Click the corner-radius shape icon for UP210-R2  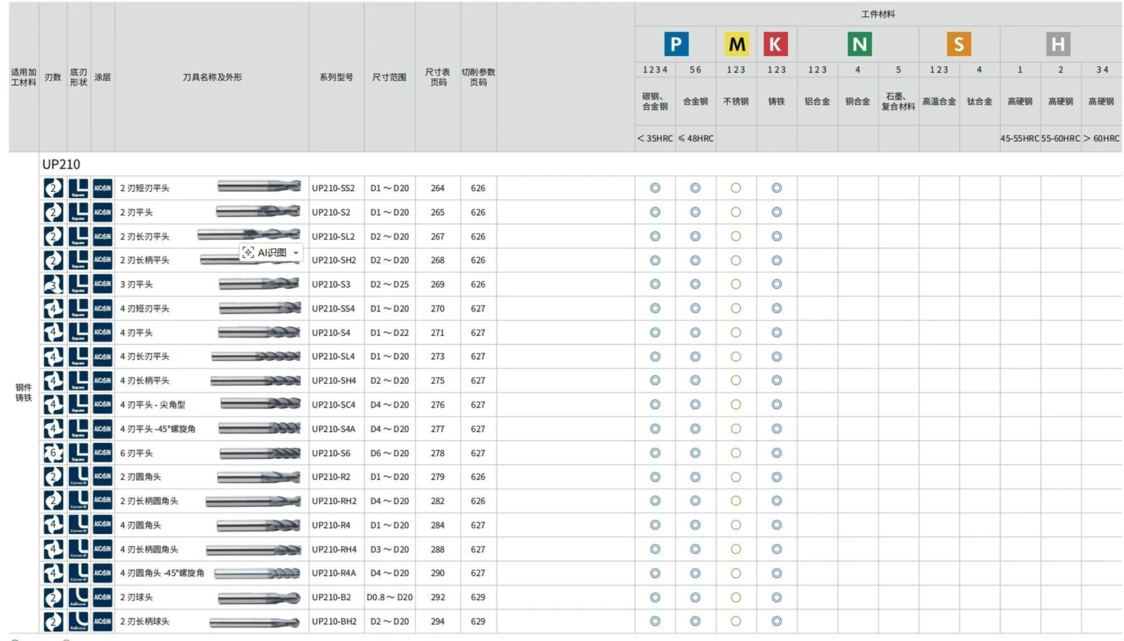click(78, 477)
